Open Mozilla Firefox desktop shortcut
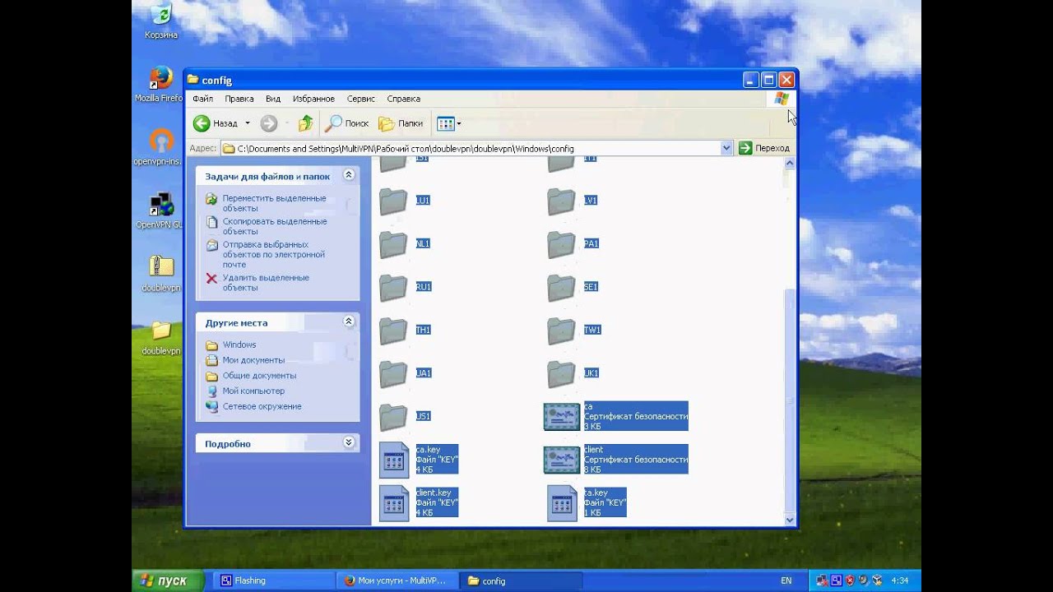The height and width of the screenshot is (592, 1053). point(160,85)
